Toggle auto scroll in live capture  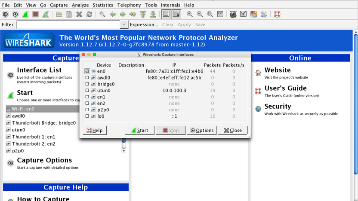pos(176,14)
